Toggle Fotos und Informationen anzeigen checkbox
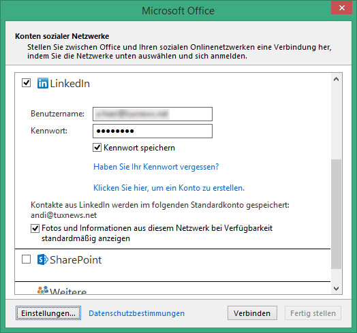357x333 pixels. point(35,228)
